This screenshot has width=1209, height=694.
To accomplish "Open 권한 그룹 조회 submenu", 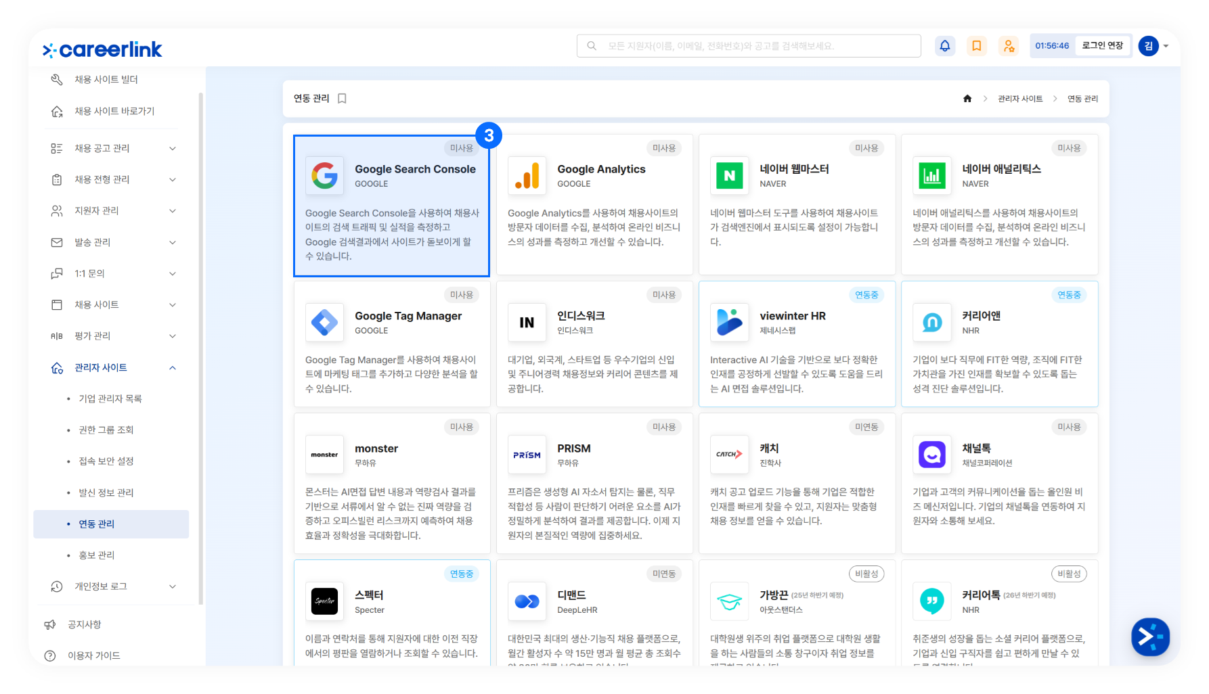I will 106,430.
